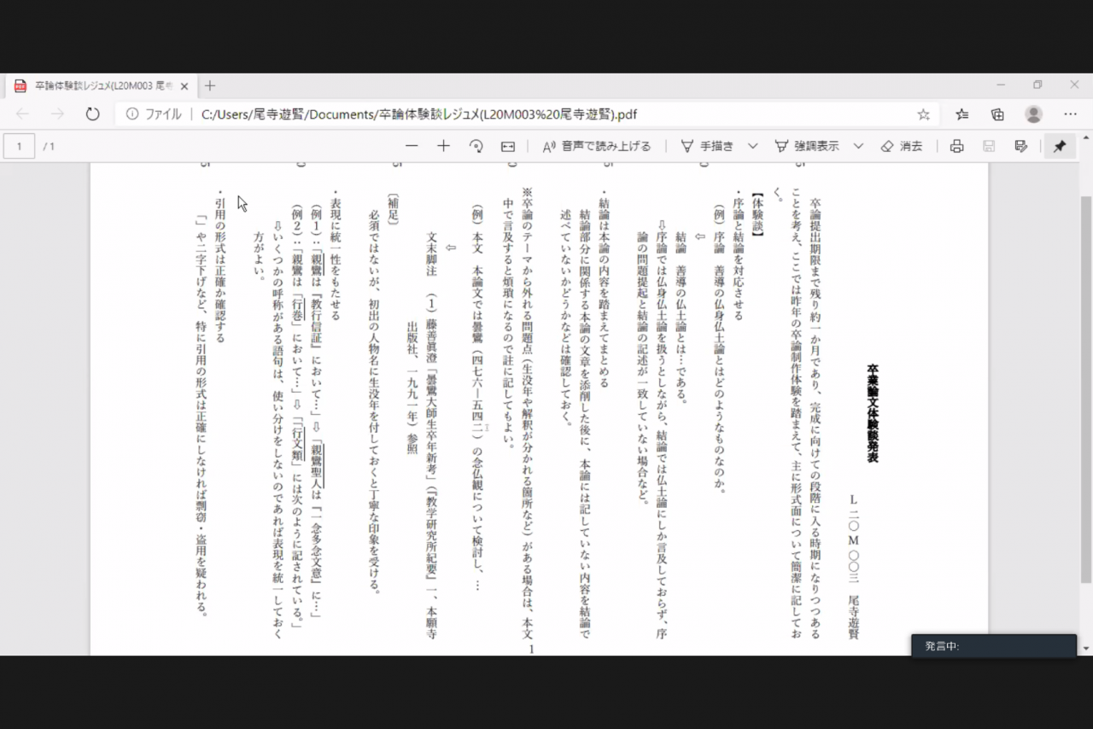Click 音声で読み上げる read aloud button
The image size is (1093, 729).
click(597, 146)
